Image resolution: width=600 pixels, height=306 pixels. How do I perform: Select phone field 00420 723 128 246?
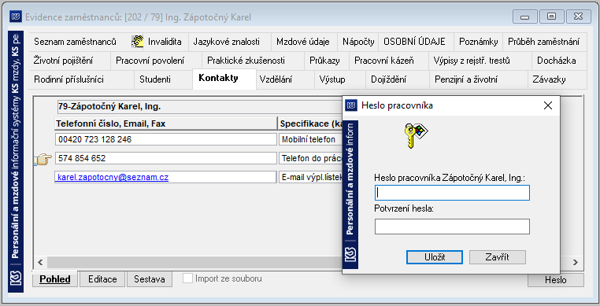[x=165, y=139]
